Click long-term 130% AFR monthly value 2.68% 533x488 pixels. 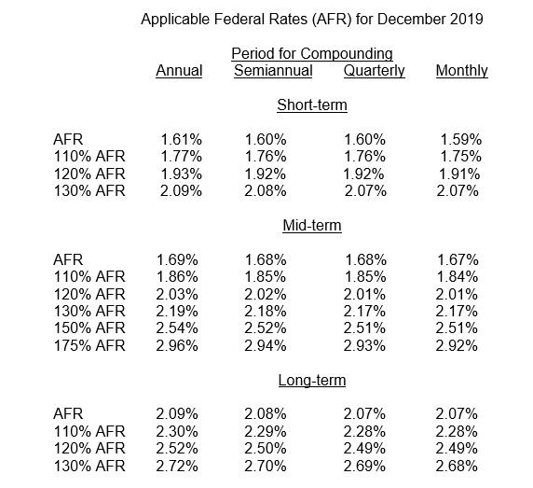[457, 466]
